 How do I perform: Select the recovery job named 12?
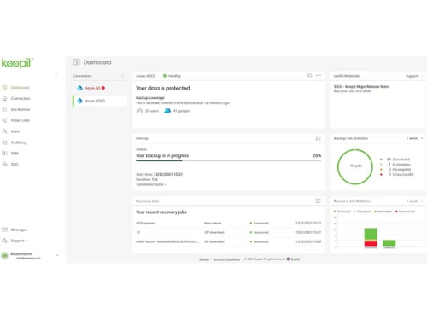coord(228,232)
